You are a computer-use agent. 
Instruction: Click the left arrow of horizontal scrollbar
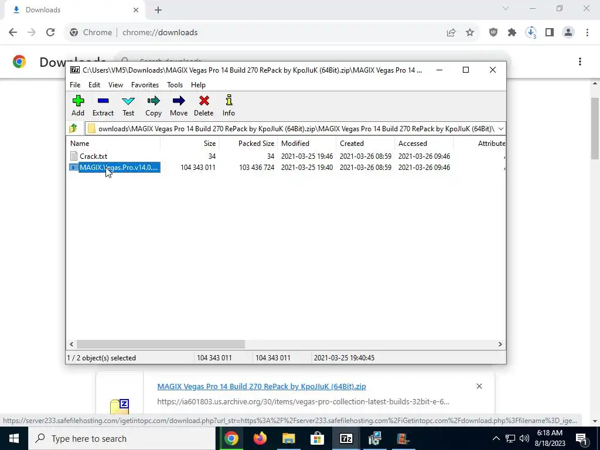pos(71,345)
